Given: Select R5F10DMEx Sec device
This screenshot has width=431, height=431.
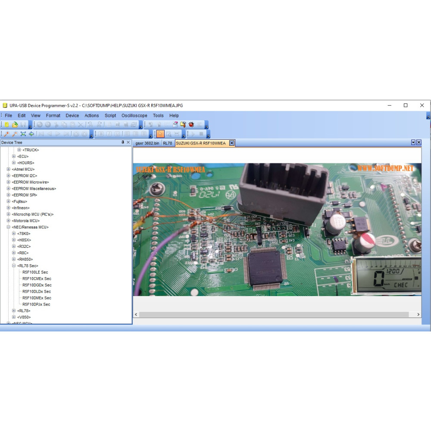Looking at the screenshot, I should (x=37, y=298).
